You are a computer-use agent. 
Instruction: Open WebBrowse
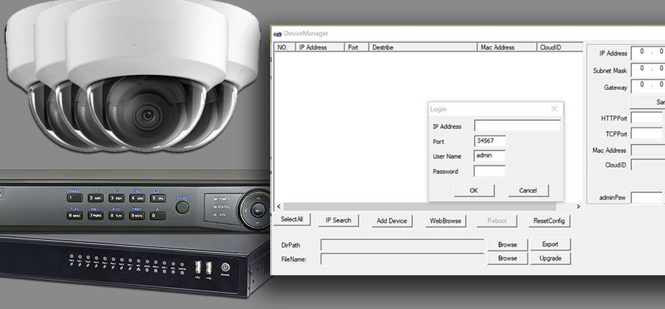(445, 220)
